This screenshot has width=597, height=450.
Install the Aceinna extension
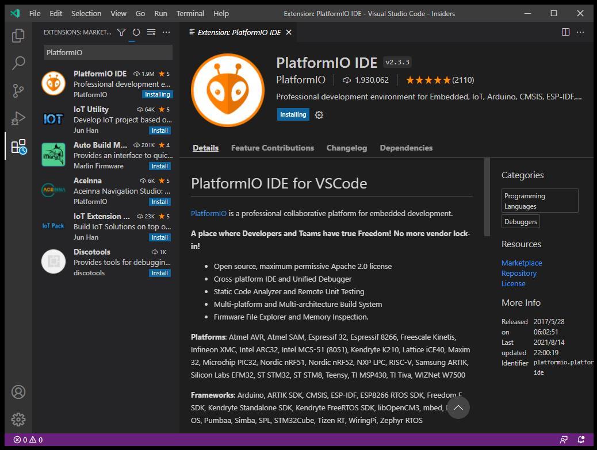coord(159,202)
